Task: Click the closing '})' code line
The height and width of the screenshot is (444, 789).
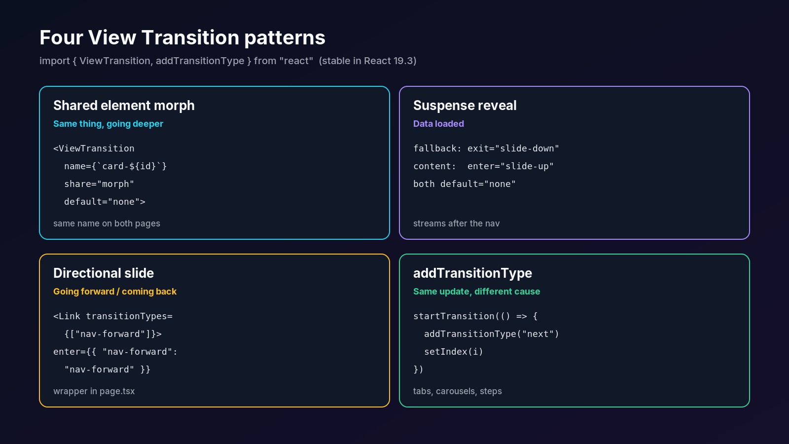Action: pyautogui.click(x=418, y=370)
